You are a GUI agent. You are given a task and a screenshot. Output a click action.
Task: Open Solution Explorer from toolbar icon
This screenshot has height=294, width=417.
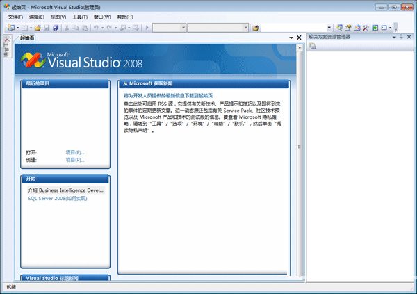(339, 27)
